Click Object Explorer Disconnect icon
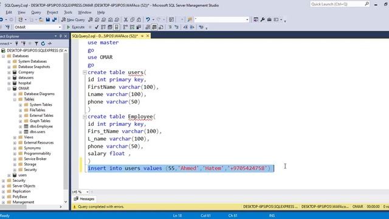This screenshot has height=219, width=389. pos(24,43)
